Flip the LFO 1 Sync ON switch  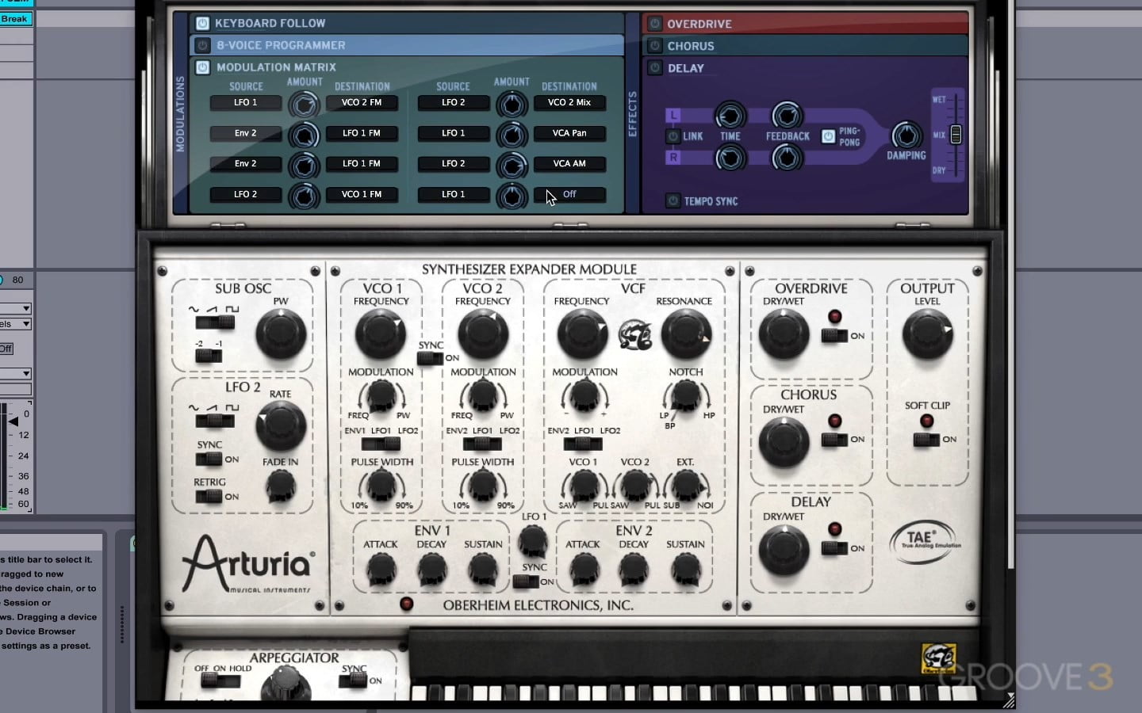pyautogui.click(x=526, y=581)
